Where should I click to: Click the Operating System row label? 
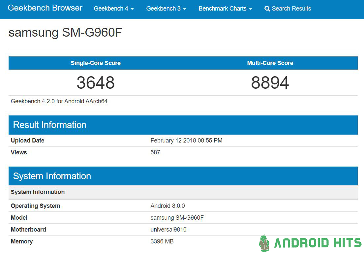[x=36, y=206]
